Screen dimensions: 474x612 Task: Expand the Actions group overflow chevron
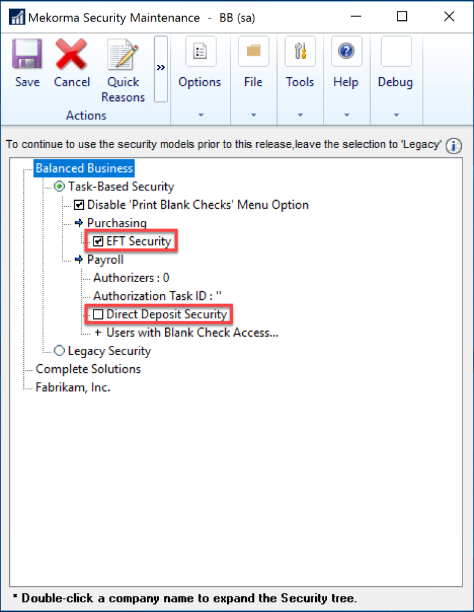pyautogui.click(x=161, y=69)
